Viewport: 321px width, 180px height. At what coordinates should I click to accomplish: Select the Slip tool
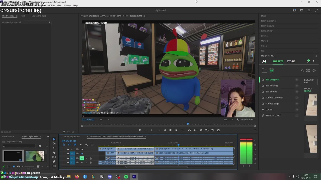[54, 157]
